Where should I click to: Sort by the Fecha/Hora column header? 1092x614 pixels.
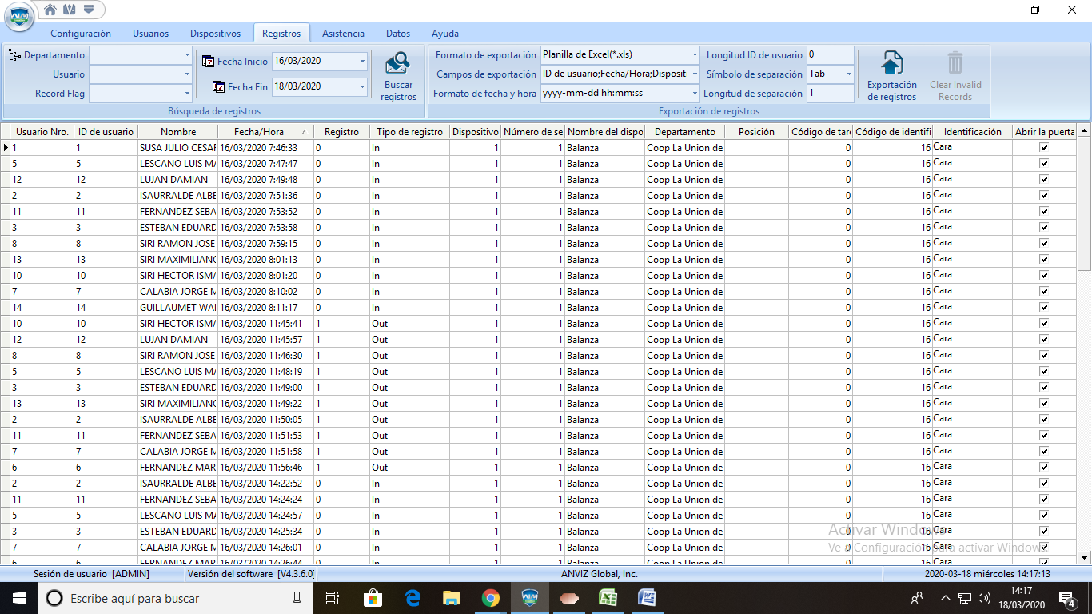pos(265,132)
